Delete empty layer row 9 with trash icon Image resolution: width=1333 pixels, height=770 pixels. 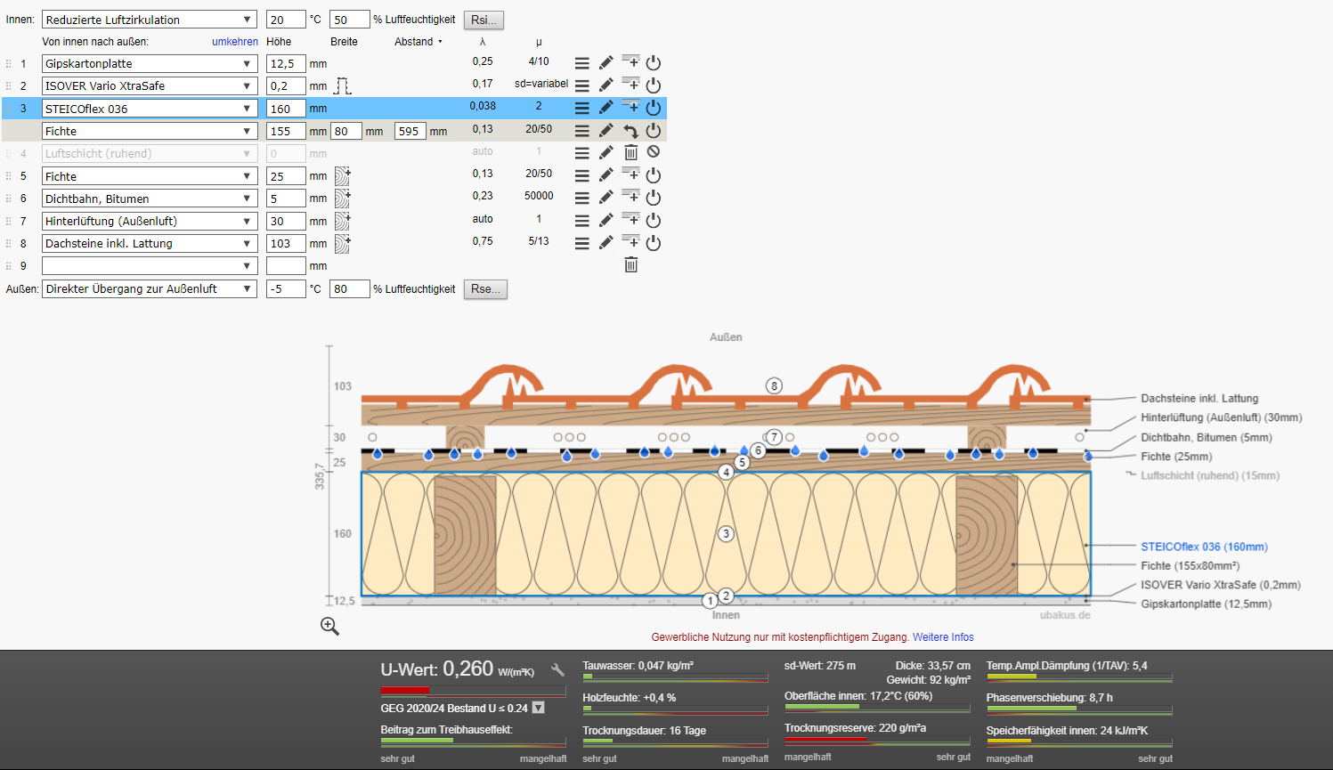[630, 264]
